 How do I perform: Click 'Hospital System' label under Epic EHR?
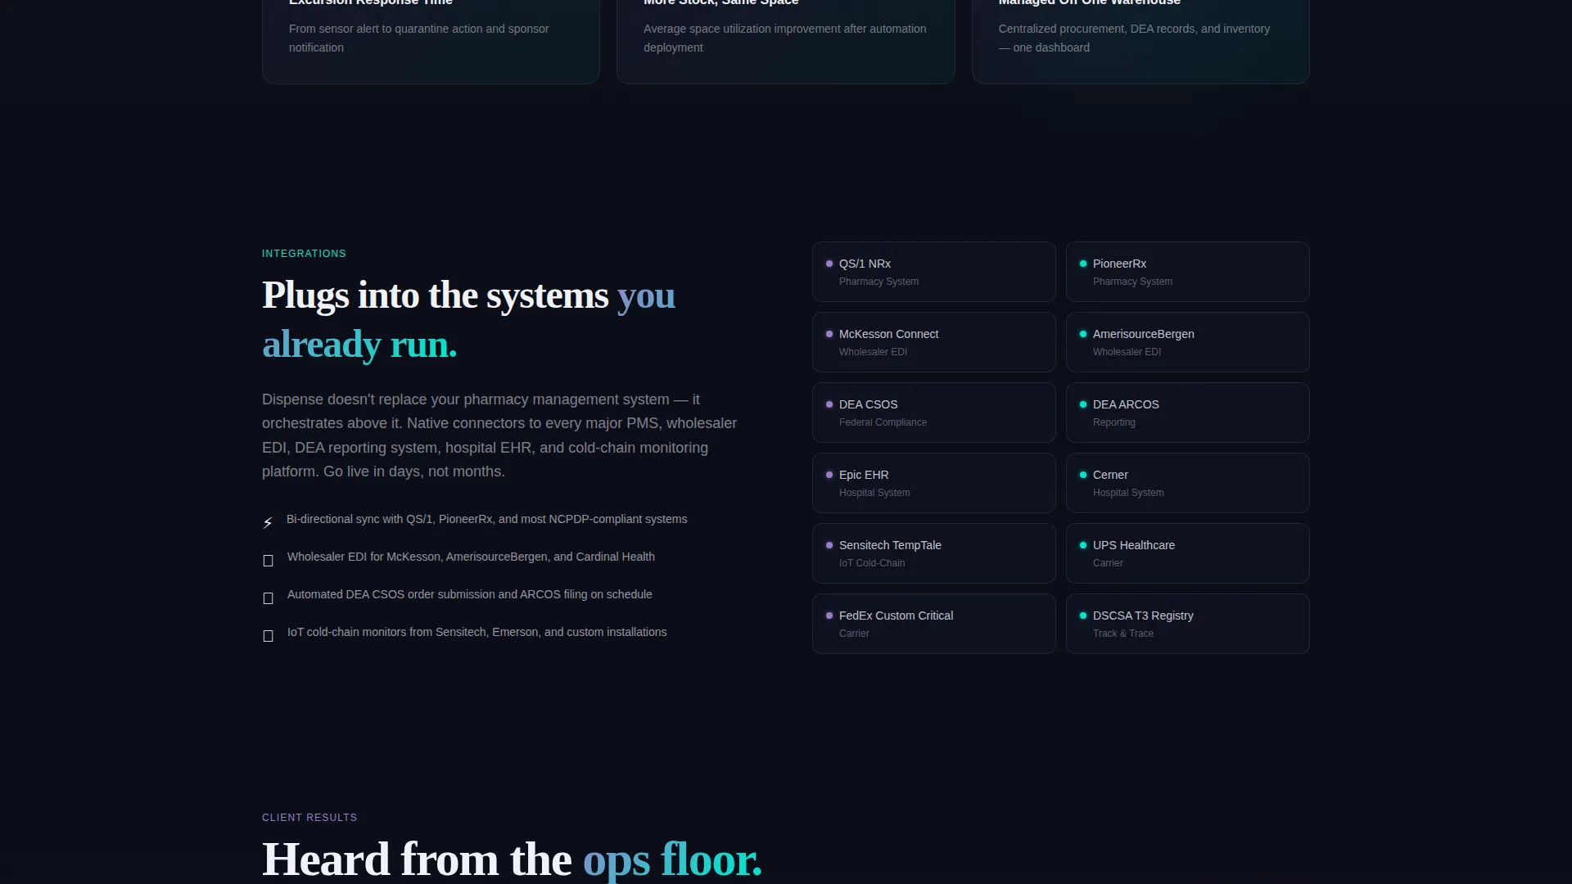tap(874, 493)
